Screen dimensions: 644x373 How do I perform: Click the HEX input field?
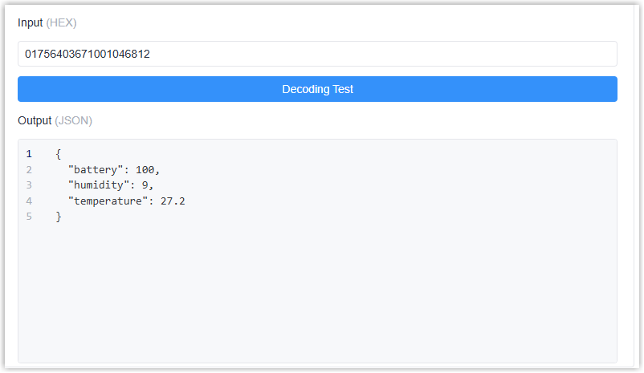[317, 54]
